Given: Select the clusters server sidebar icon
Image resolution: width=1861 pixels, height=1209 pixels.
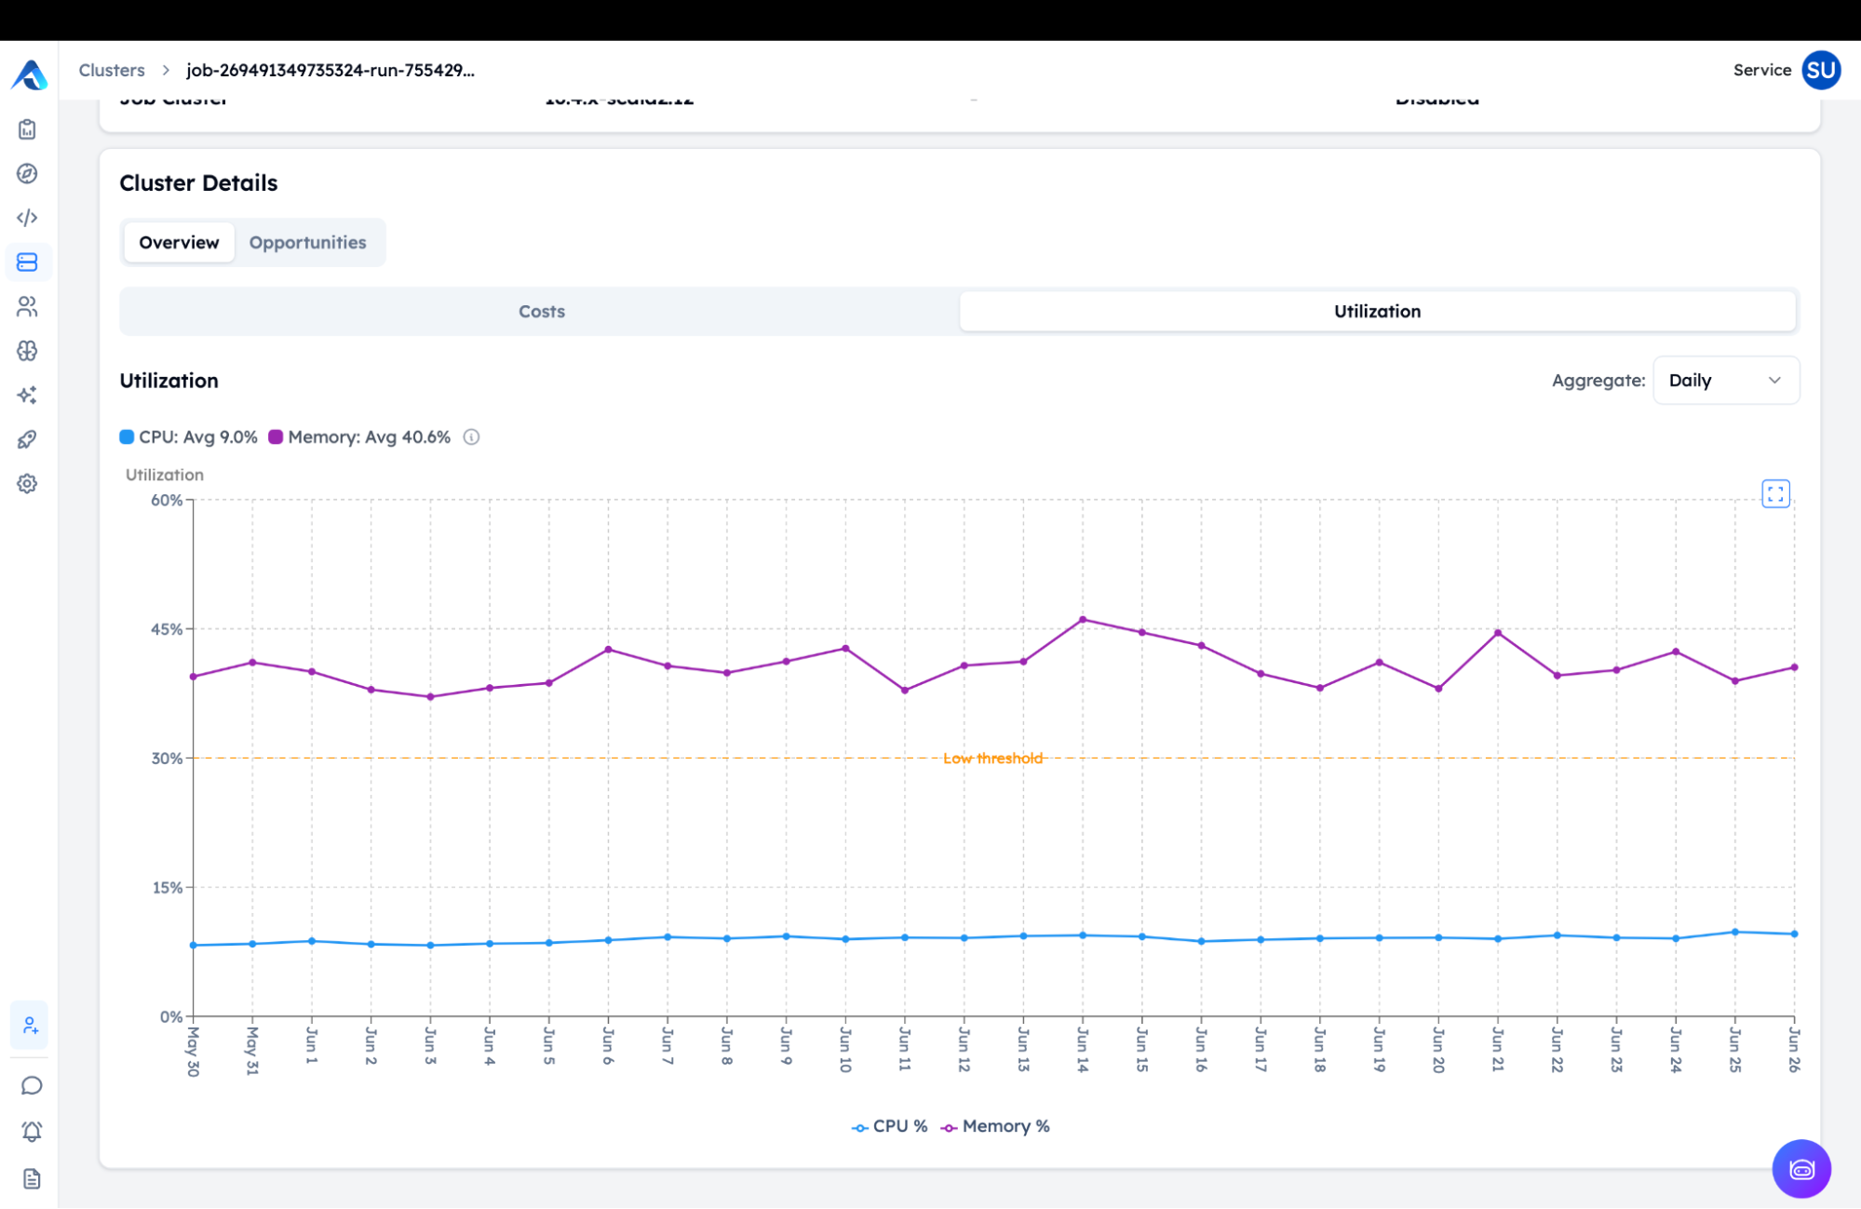Looking at the screenshot, I should pyautogui.click(x=27, y=262).
